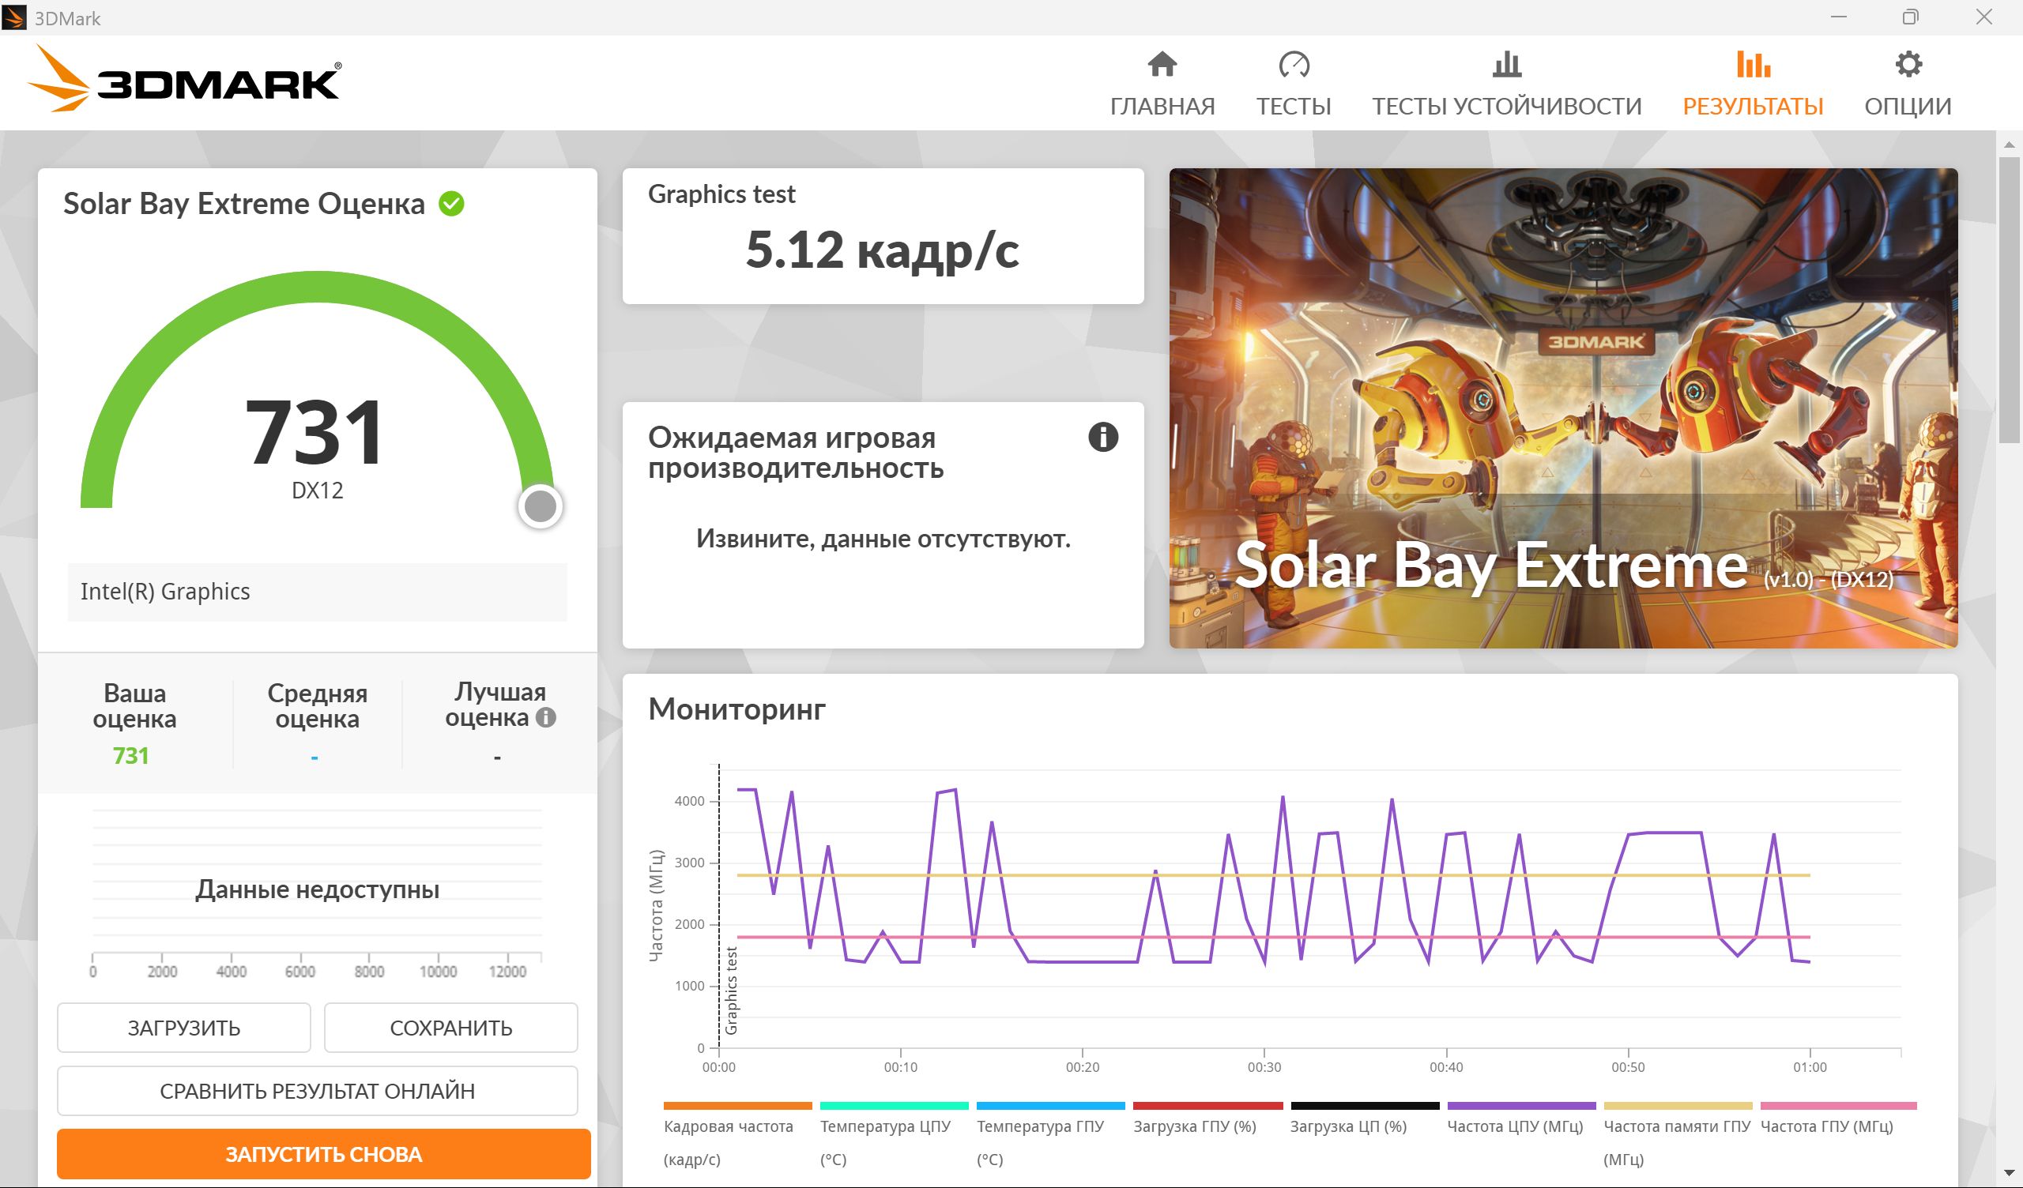This screenshot has width=2023, height=1188.
Task: Click the orange results icon above РЕЗУЛЬТАТЫ
Action: coord(1753,64)
